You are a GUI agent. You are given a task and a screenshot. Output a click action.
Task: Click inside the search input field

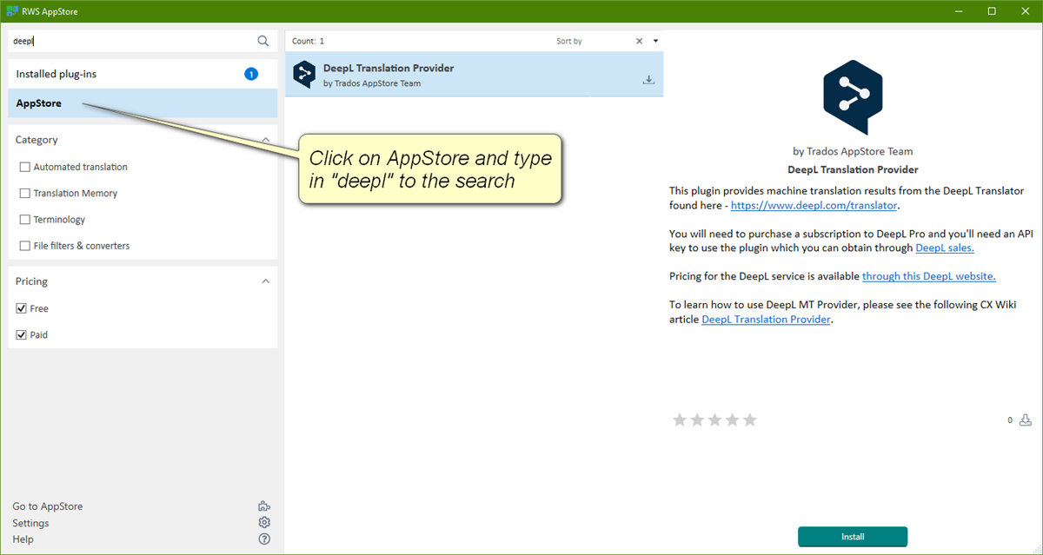click(122, 40)
